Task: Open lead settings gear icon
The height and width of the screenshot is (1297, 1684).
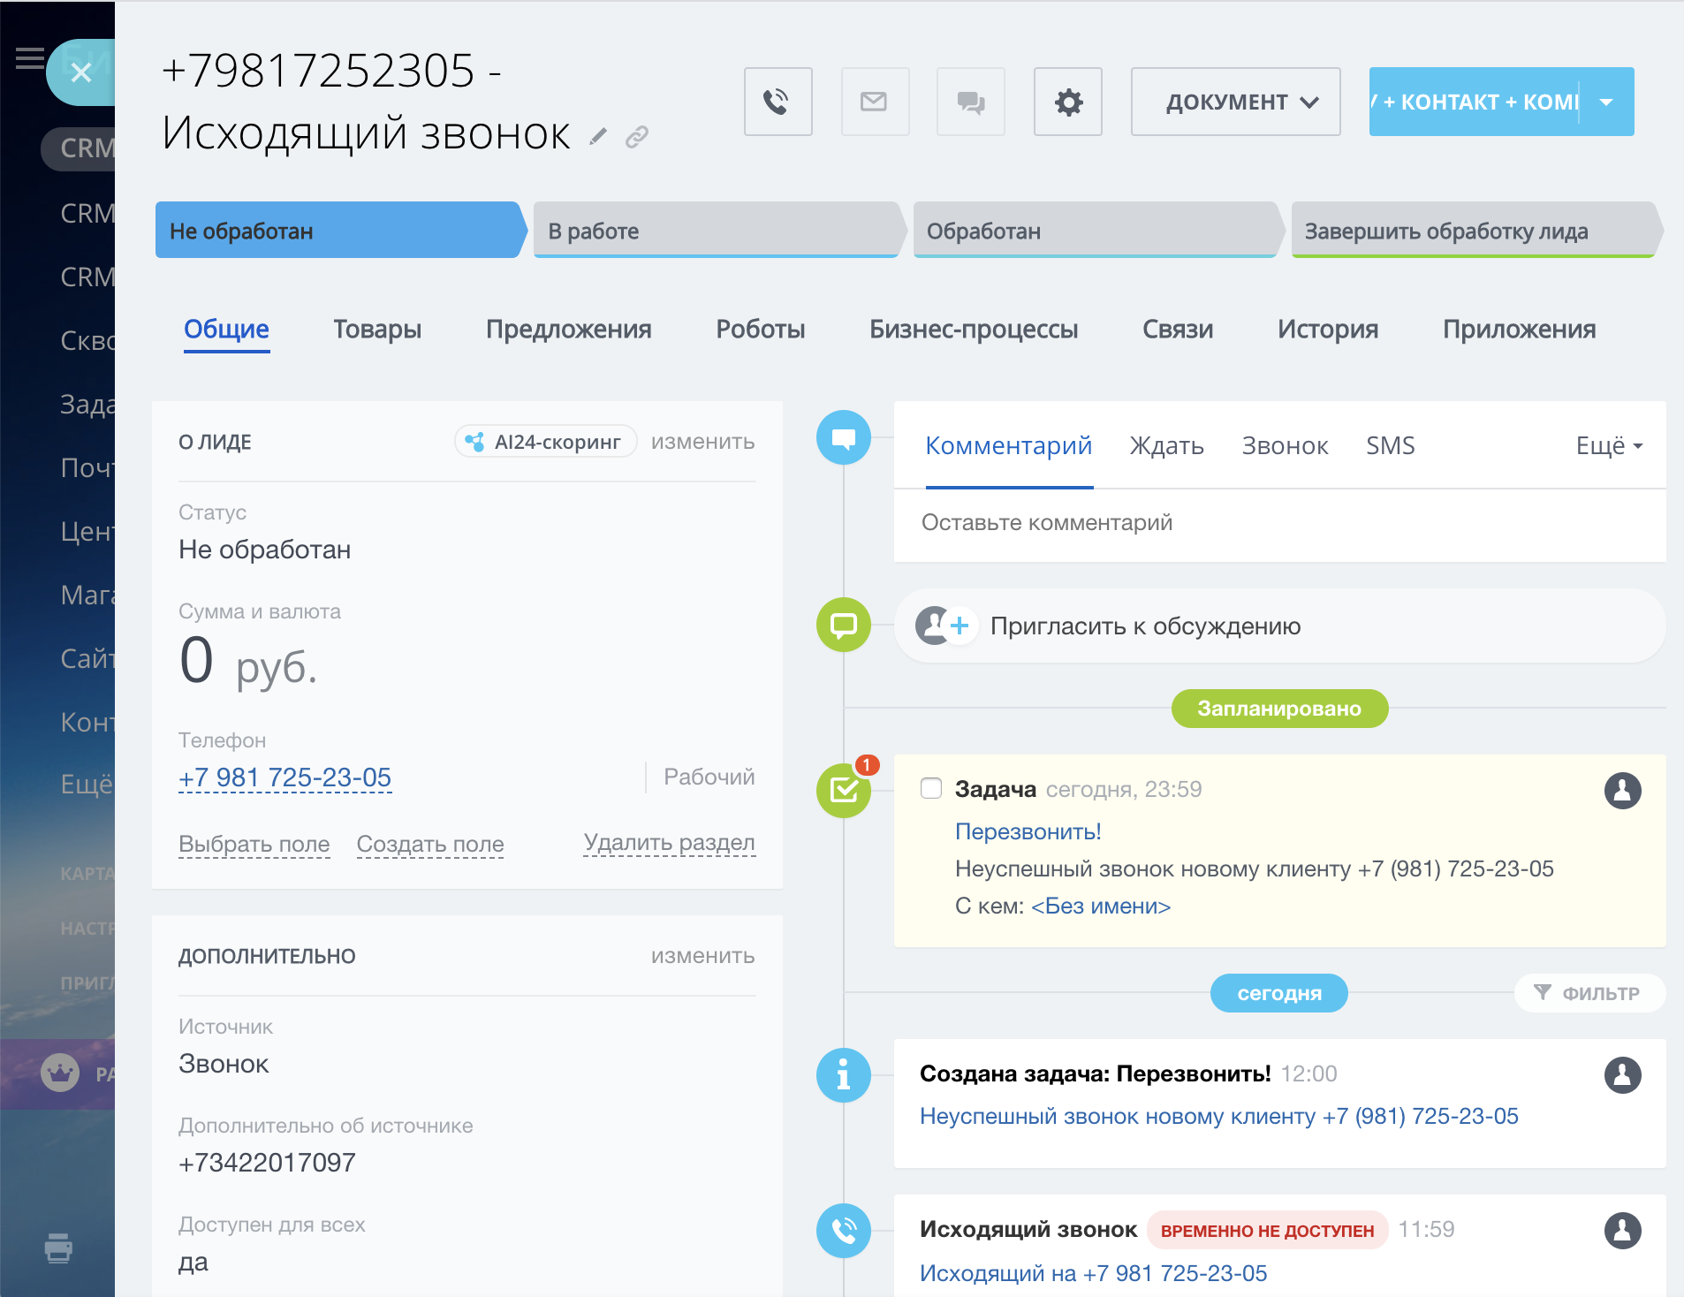Action: pyautogui.click(x=1067, y=102)
